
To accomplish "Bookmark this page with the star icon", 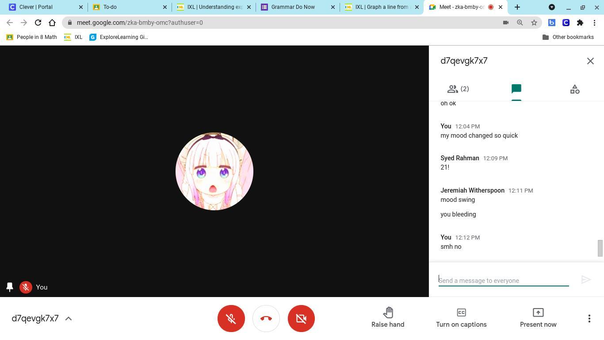I will (534, 23).
